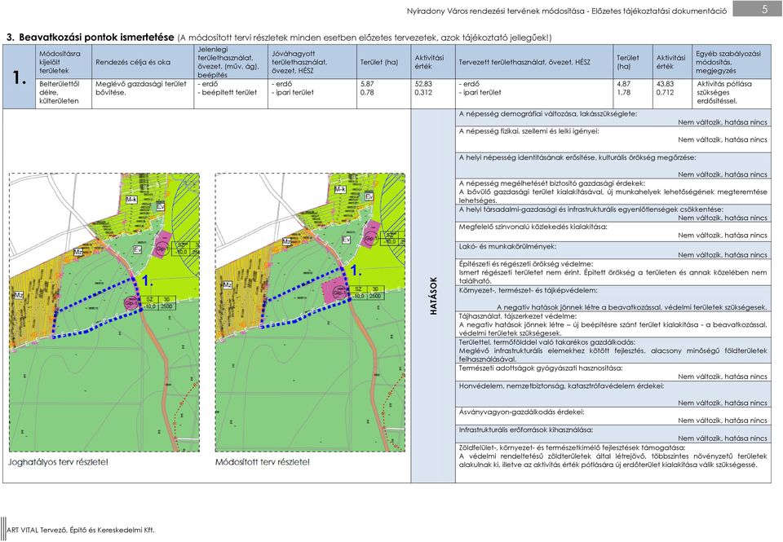Viewport: 783px width, 542px height.
Task: Click heading '3. Beavatkozási pontok ismertetése'
Action: click(x=90, y=37)
